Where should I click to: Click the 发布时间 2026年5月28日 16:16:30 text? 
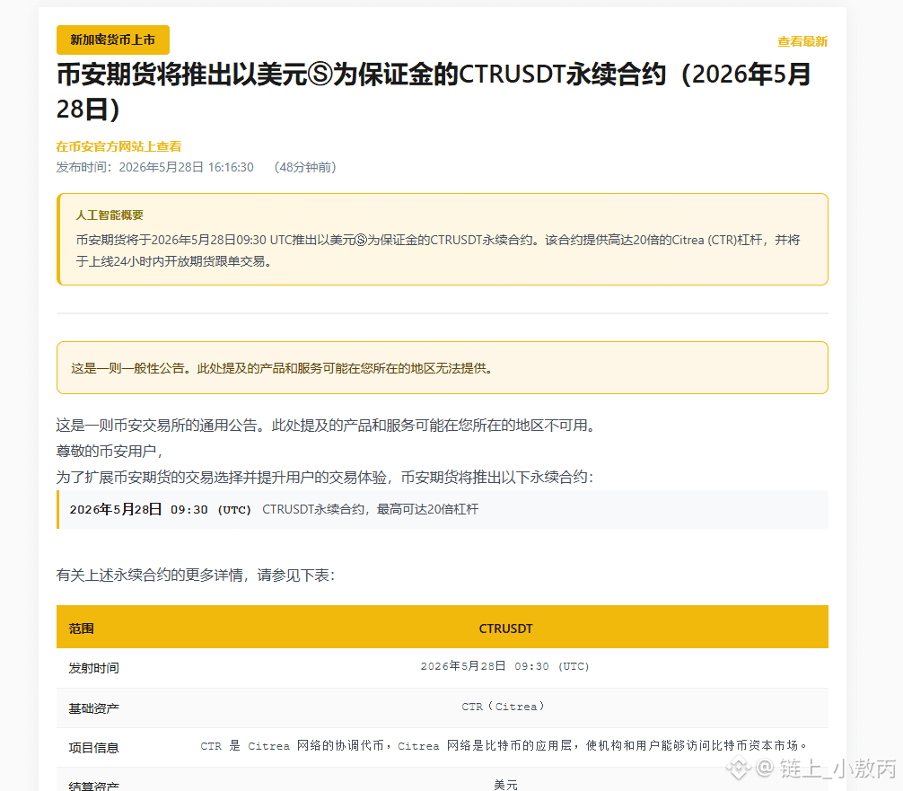pos(155,167)
